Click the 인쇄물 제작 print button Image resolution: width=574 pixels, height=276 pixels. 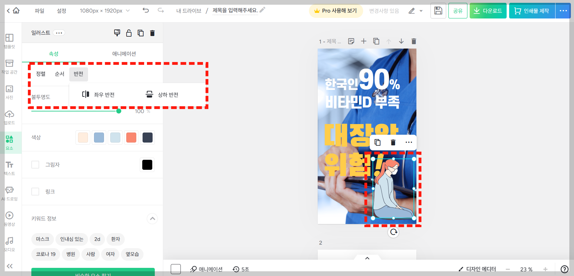coord(532,11)
